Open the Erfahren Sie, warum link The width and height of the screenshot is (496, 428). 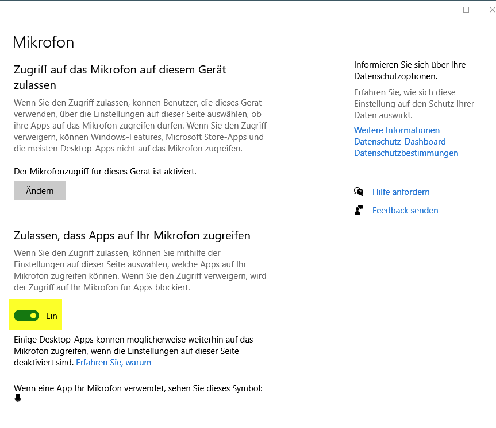pos(114,362)
